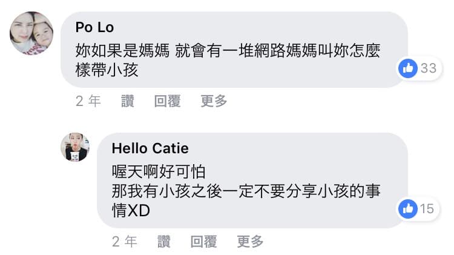Reply to Po Lo's comment via 回覆
454x255 pixels.
pos(167,101)
